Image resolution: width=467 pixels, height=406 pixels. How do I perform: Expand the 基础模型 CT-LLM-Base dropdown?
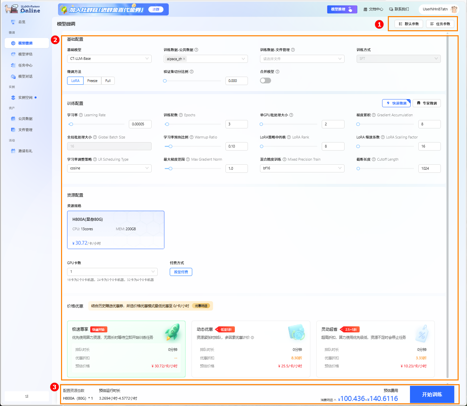(x=109, y=59)
